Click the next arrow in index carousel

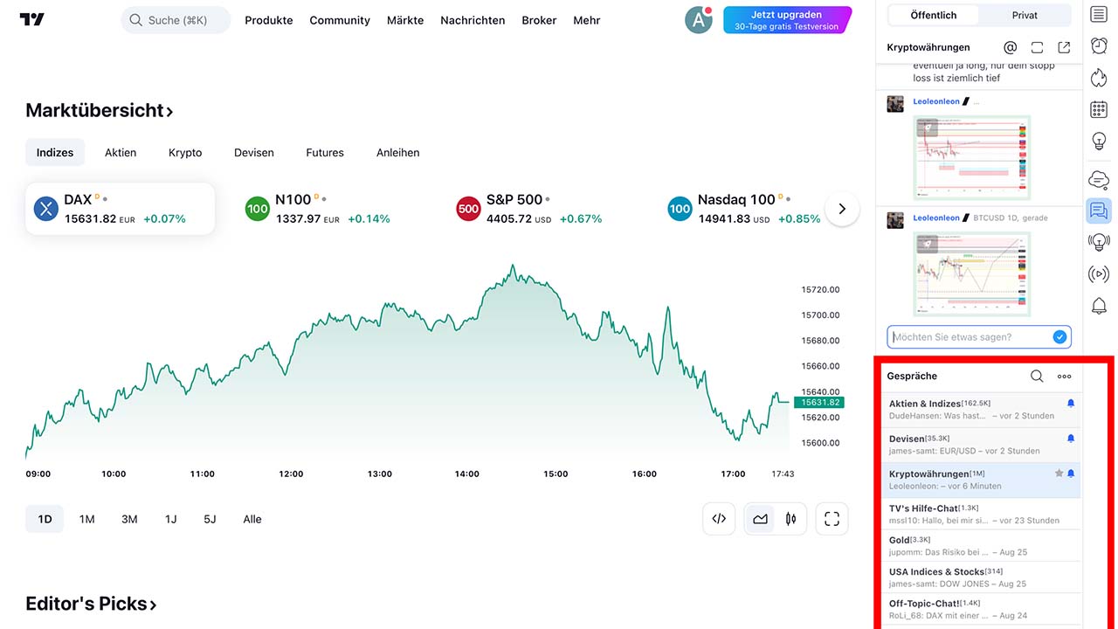[x=842, y=209]
